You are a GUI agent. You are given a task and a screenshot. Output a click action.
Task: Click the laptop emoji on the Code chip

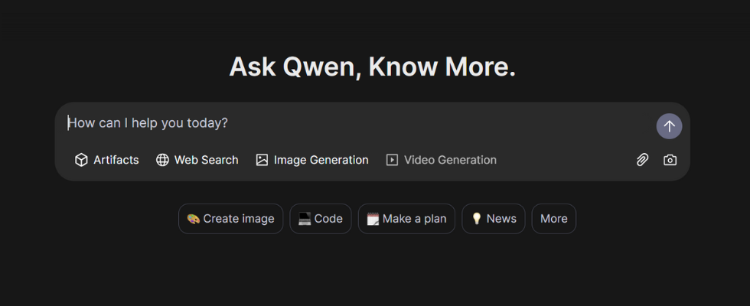(304, 219)
